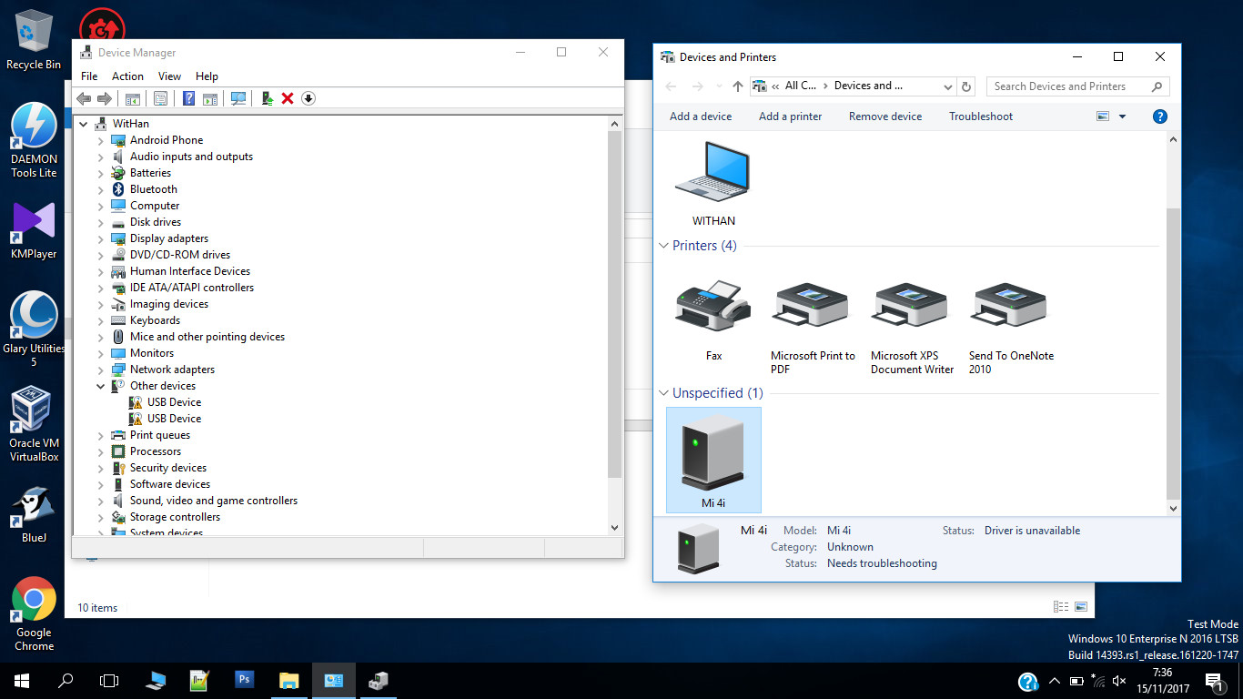Open the Recycle Bin on the desktop
The image size is (1243, 699).
tap(34, 41)
